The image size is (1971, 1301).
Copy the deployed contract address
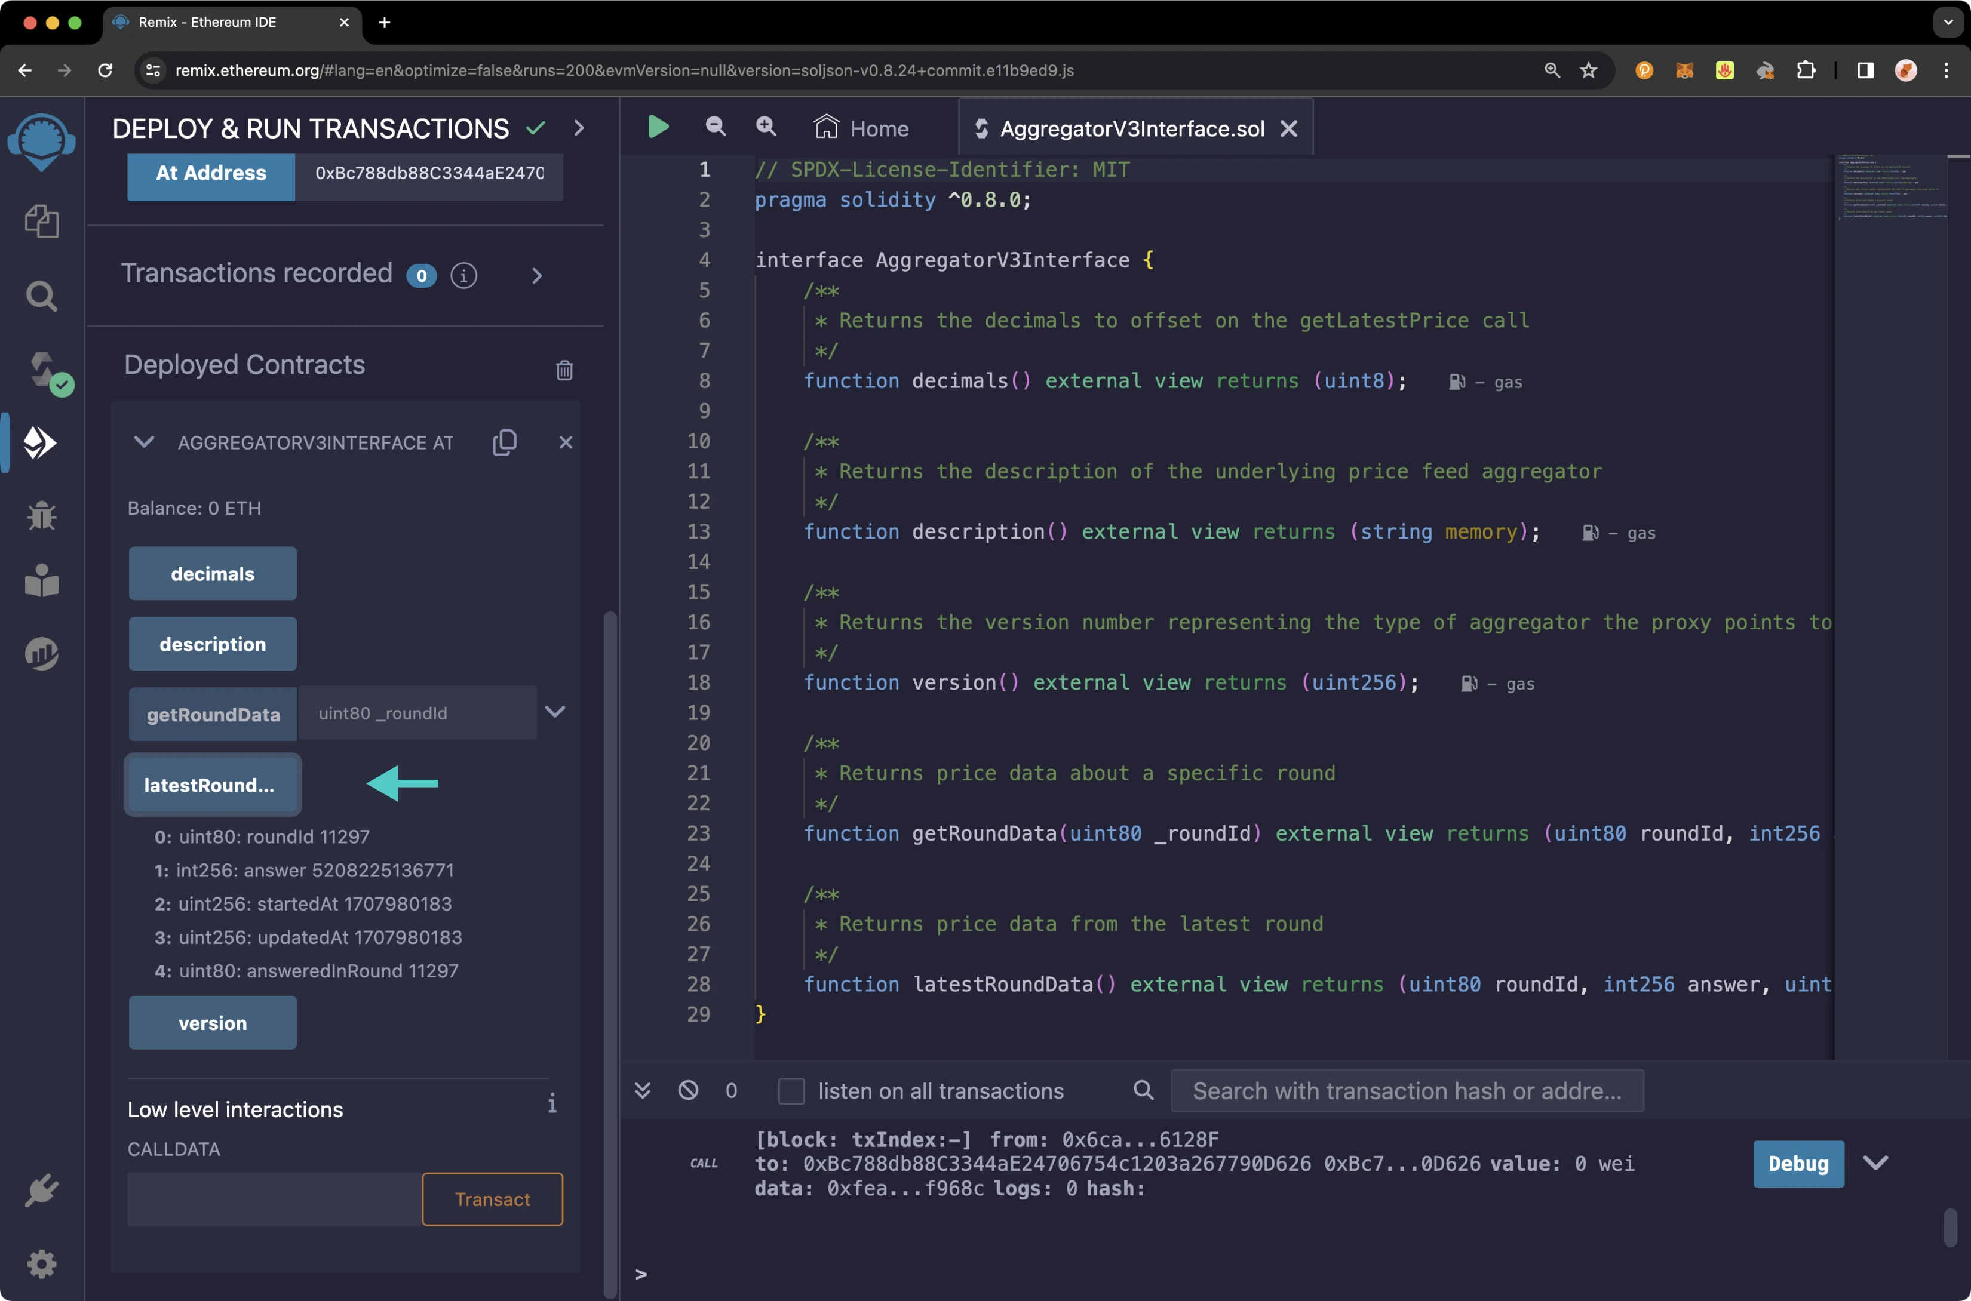click(505, 442)
